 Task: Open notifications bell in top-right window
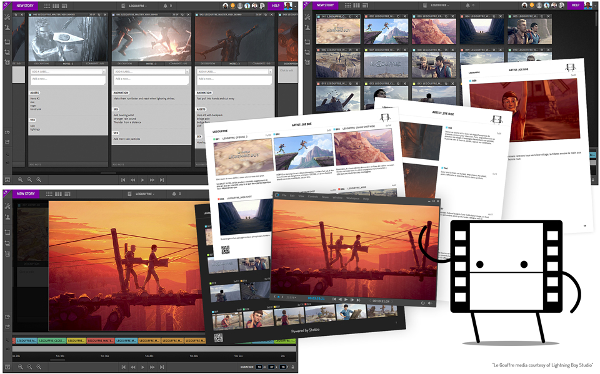click(468, 6)
